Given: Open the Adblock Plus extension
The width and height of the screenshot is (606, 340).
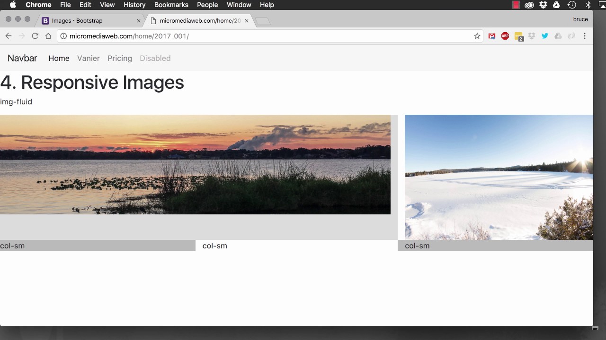Looking at the screenshot, I should [x=505, y=36].
